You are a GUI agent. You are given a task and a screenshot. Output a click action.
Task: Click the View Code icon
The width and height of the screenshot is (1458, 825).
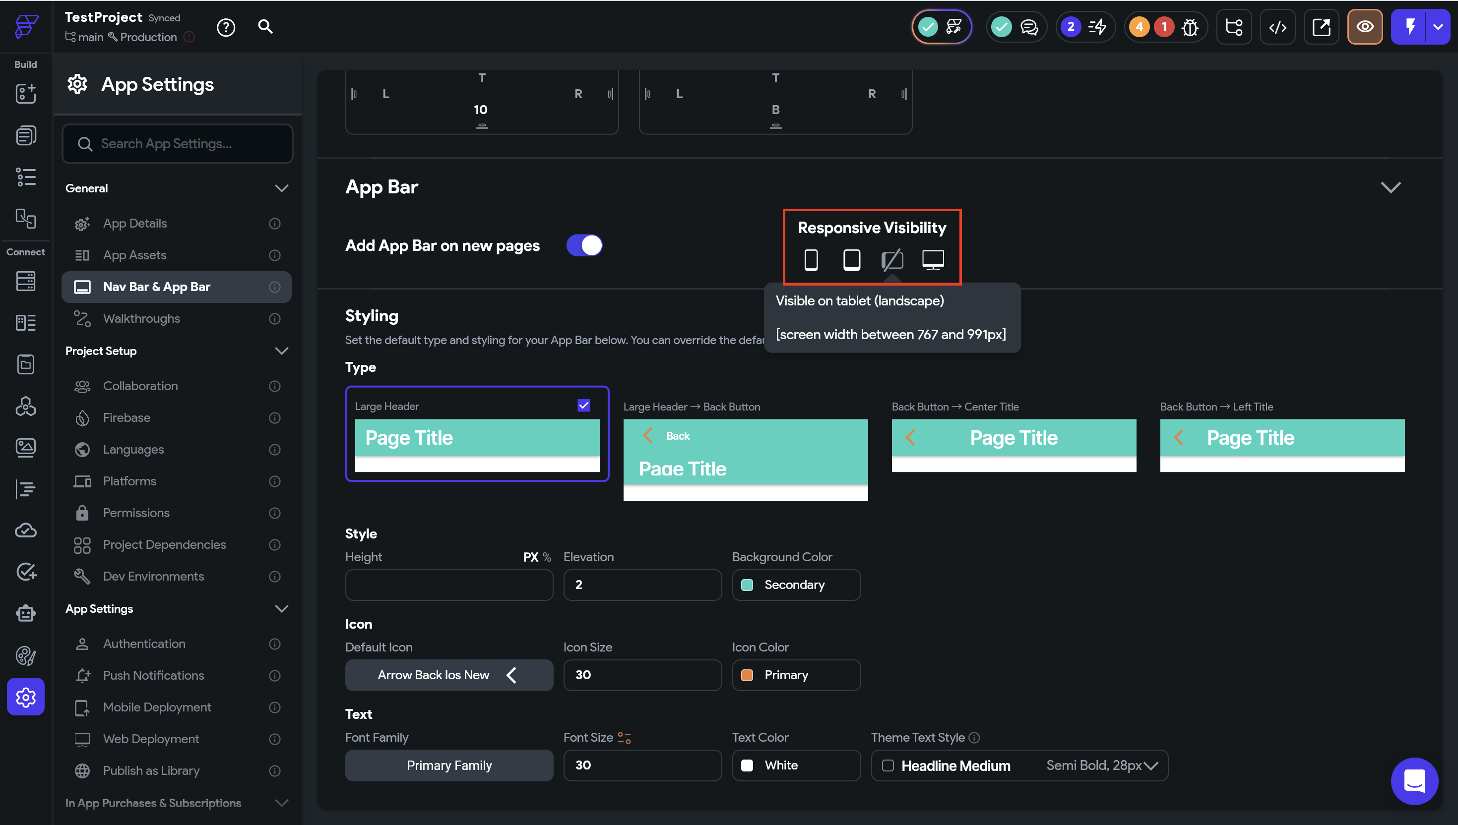[1277, 27]
